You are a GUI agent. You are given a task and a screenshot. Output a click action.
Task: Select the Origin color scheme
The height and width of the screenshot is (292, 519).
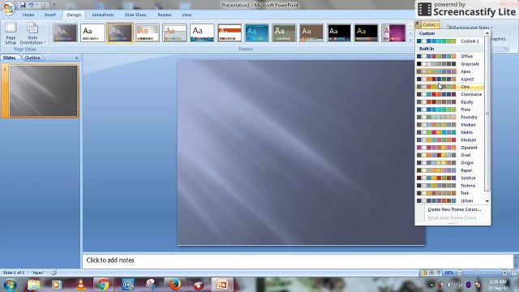point(449,163)
